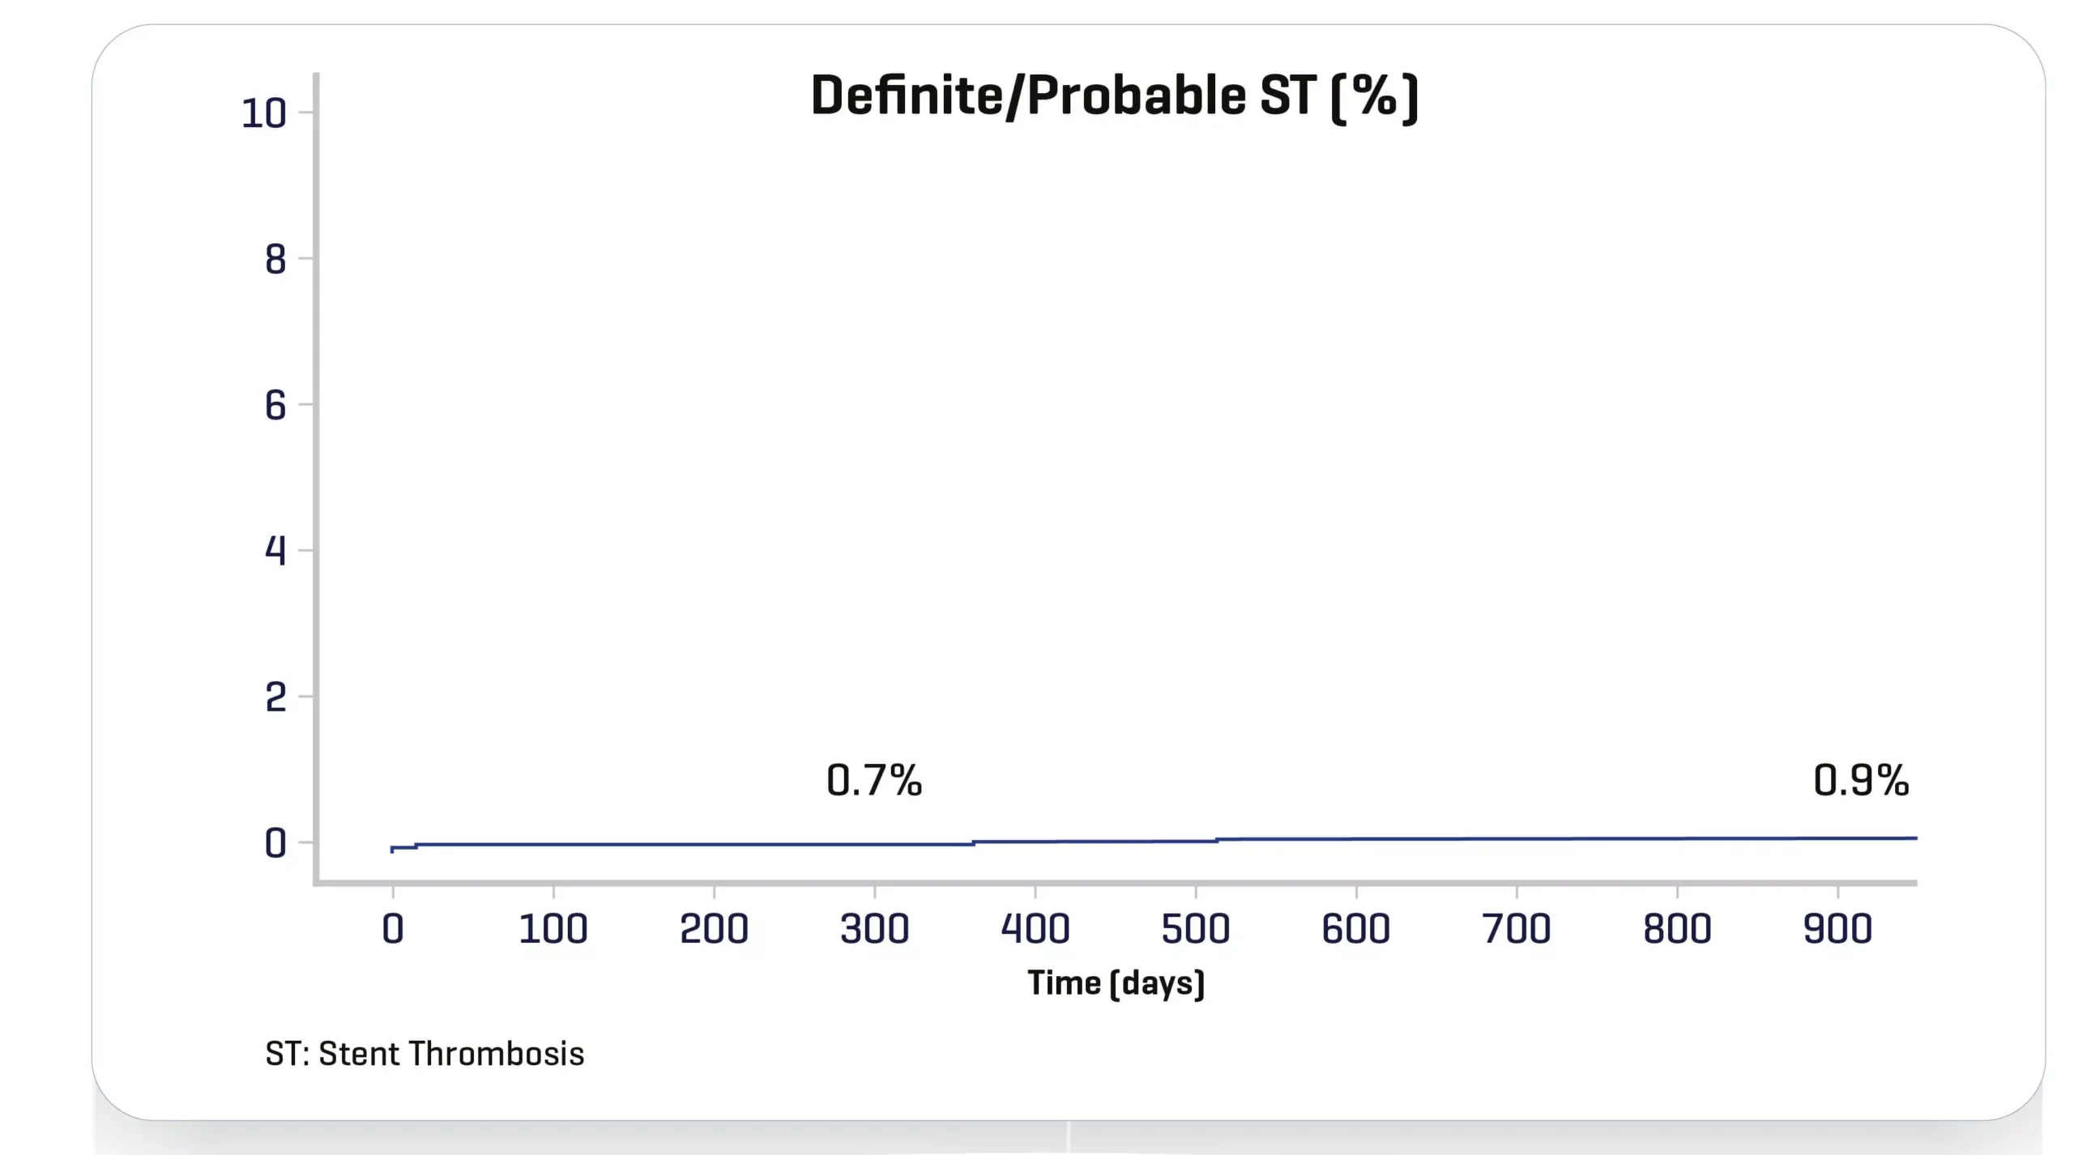Click the y-axis value 6

(275, 406)
